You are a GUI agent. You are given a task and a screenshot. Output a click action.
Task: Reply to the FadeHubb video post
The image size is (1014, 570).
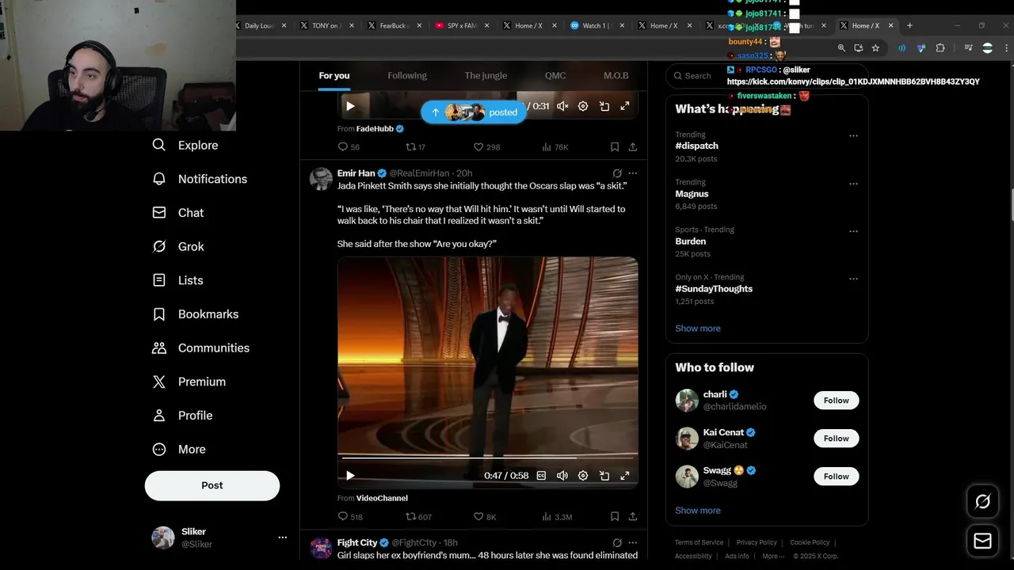(x=349, y=147)
